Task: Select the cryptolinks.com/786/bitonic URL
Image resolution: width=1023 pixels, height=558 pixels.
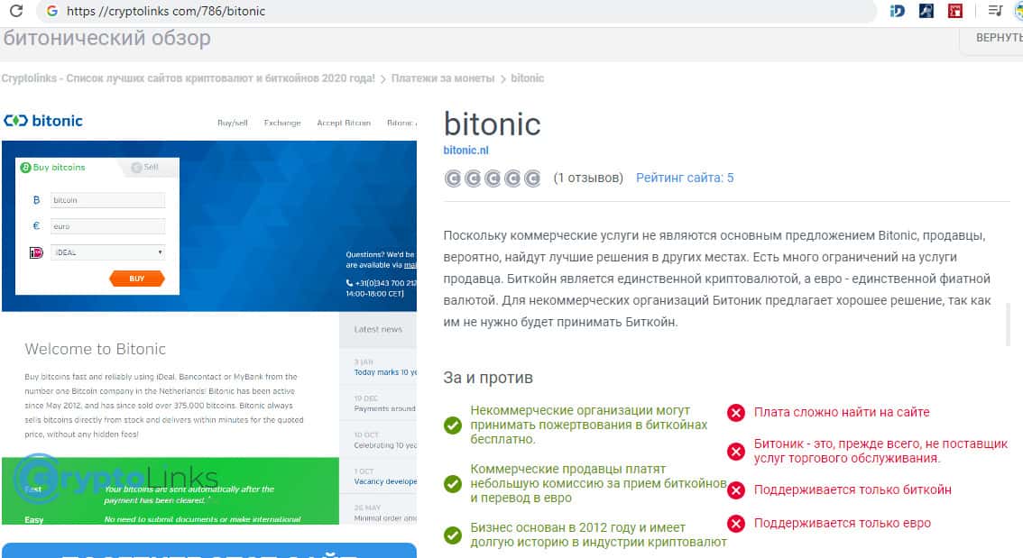Action: pyautogui.click(x=166, y=11)
